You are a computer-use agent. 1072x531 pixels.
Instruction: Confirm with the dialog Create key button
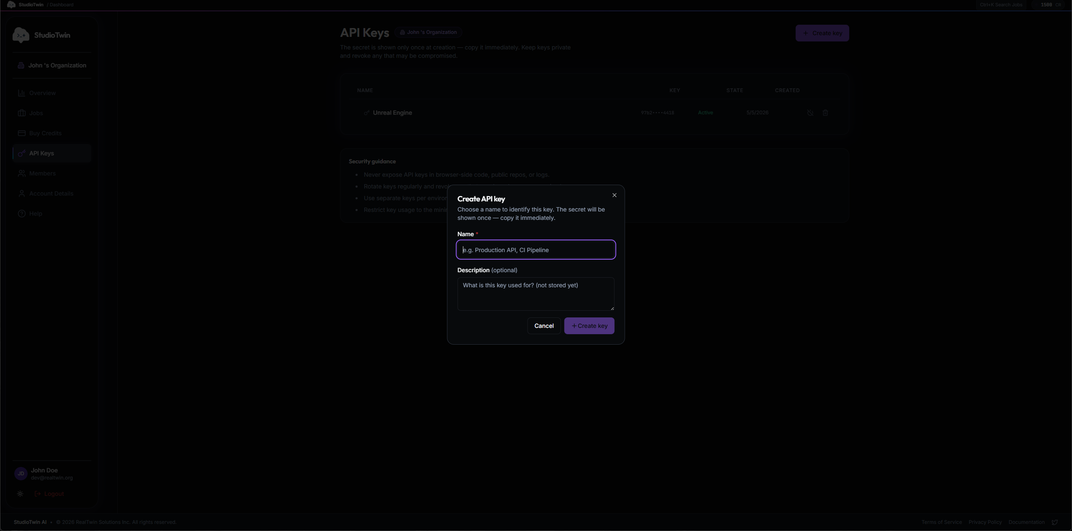589,326
